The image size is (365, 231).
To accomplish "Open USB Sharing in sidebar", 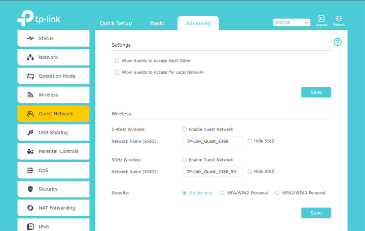I will [x=53, y=133].
